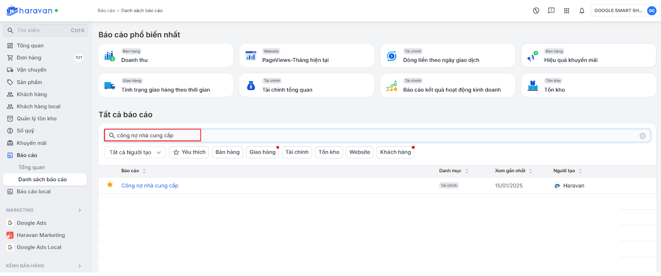Toggle the Yêu thích filter
The width and height of the screenshot is (661, 276).
click(189, 152)
